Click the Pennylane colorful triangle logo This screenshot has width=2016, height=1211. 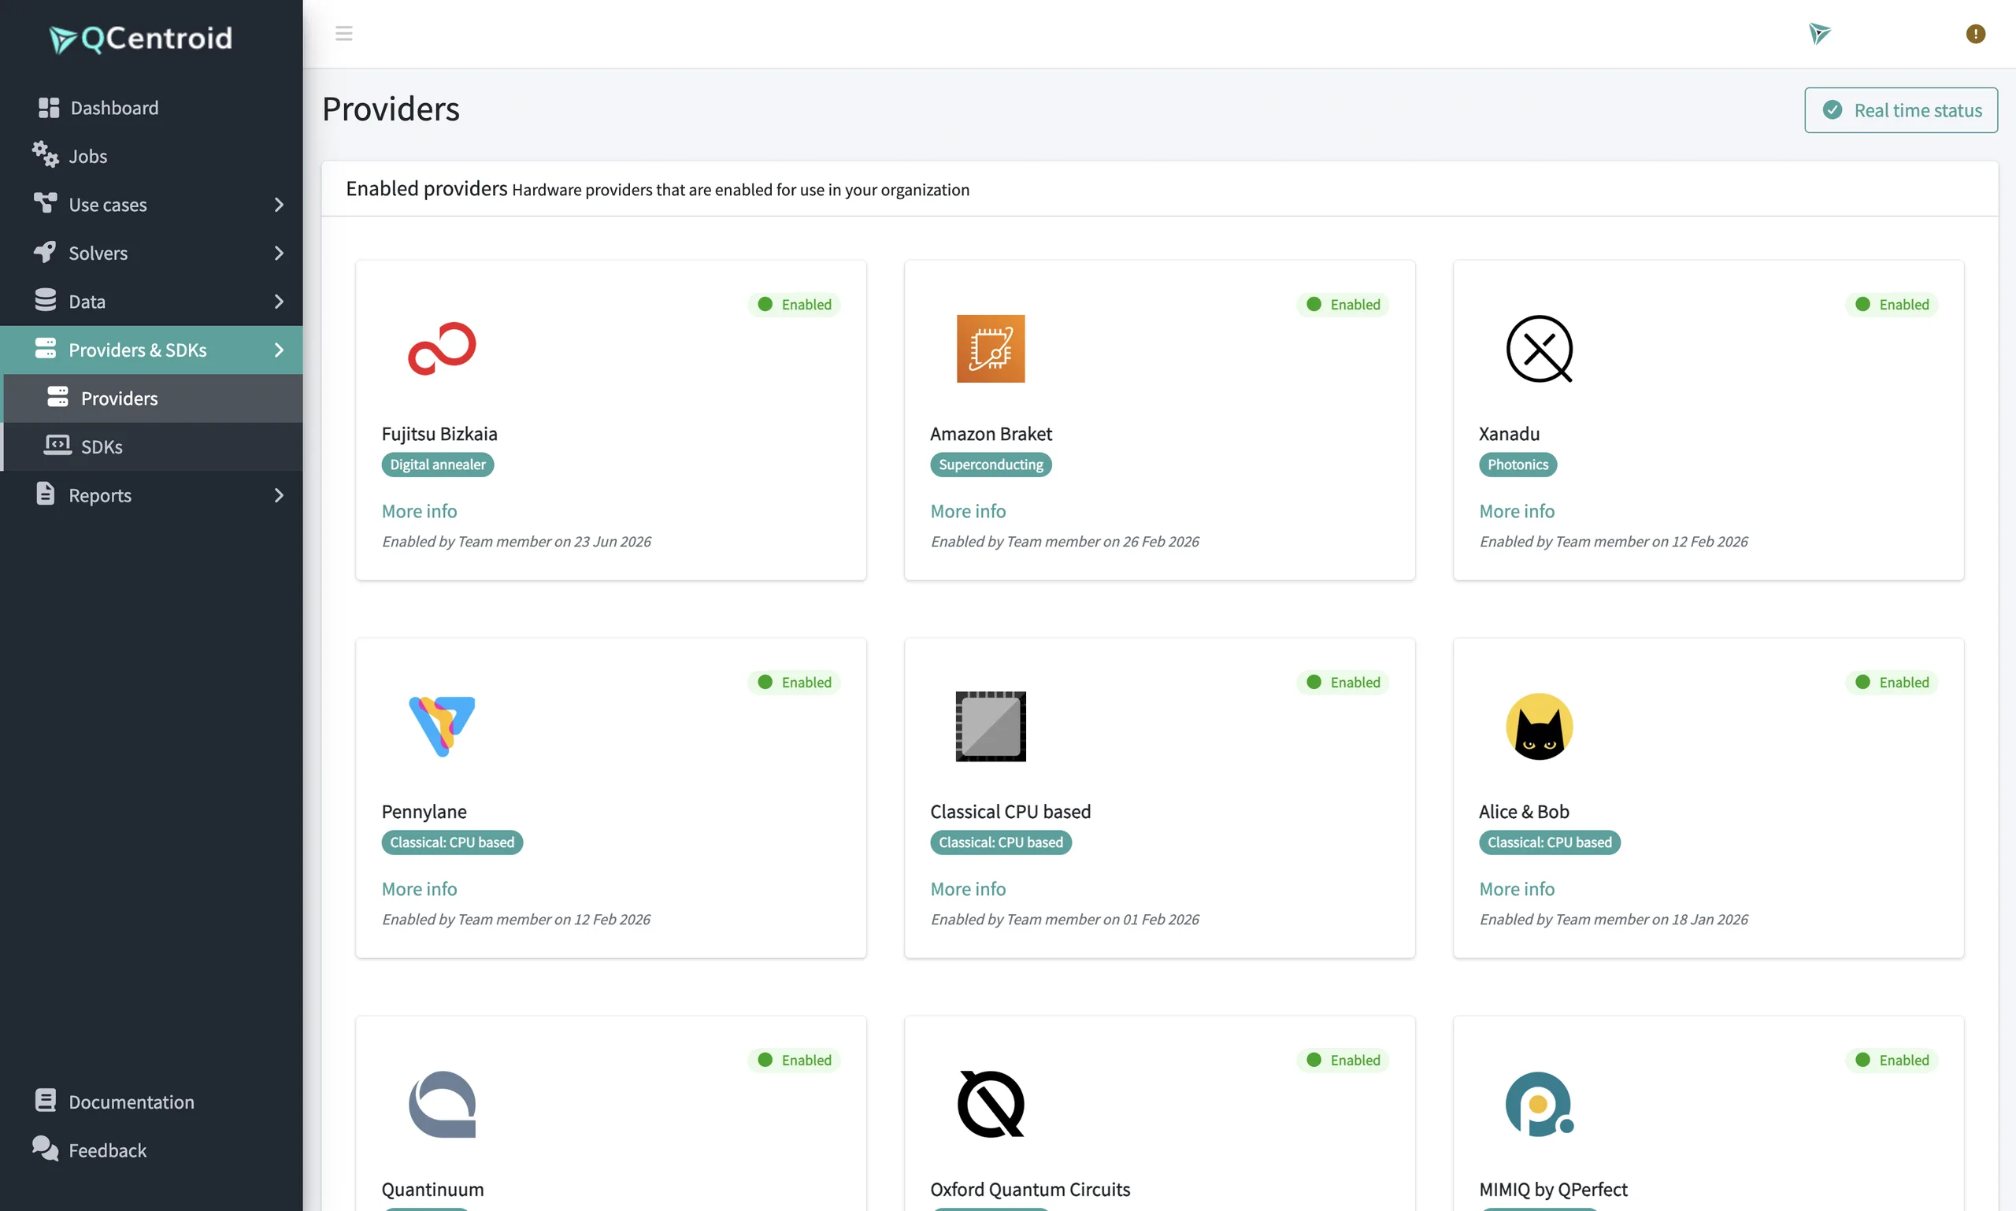coord(442,726)
